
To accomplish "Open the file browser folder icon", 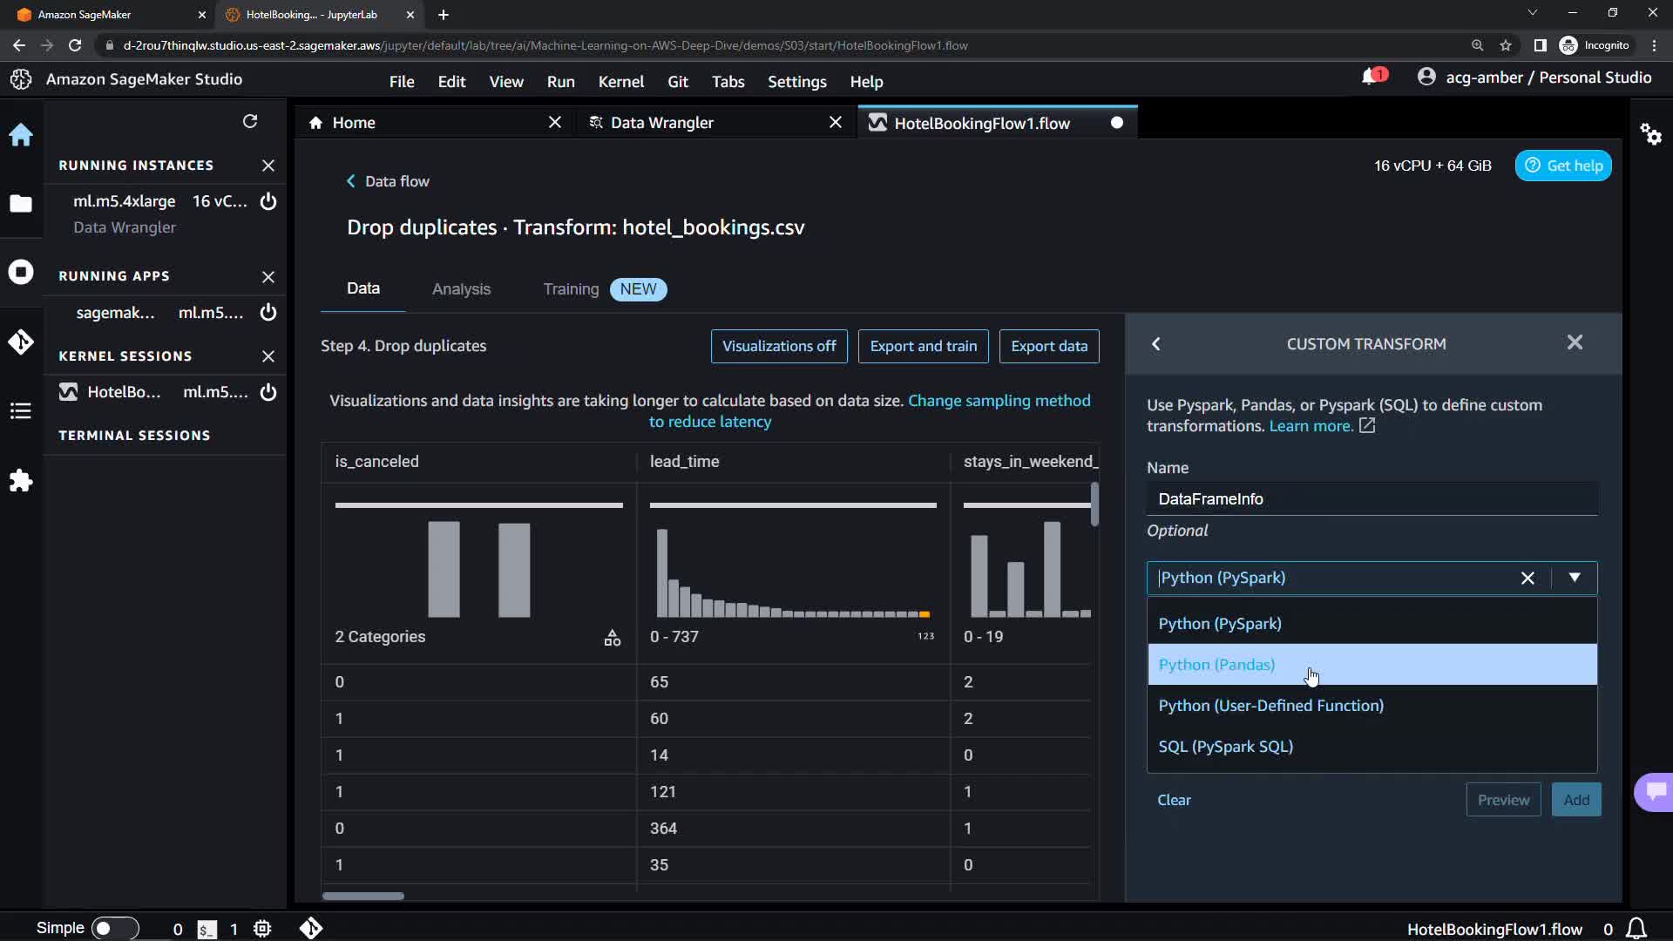I will tap(21, 204).
